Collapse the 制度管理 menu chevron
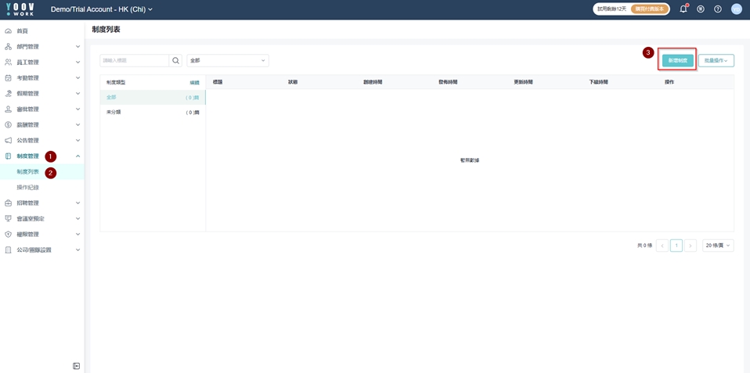This screenshot has width=750, height=373. click(78, 156)
